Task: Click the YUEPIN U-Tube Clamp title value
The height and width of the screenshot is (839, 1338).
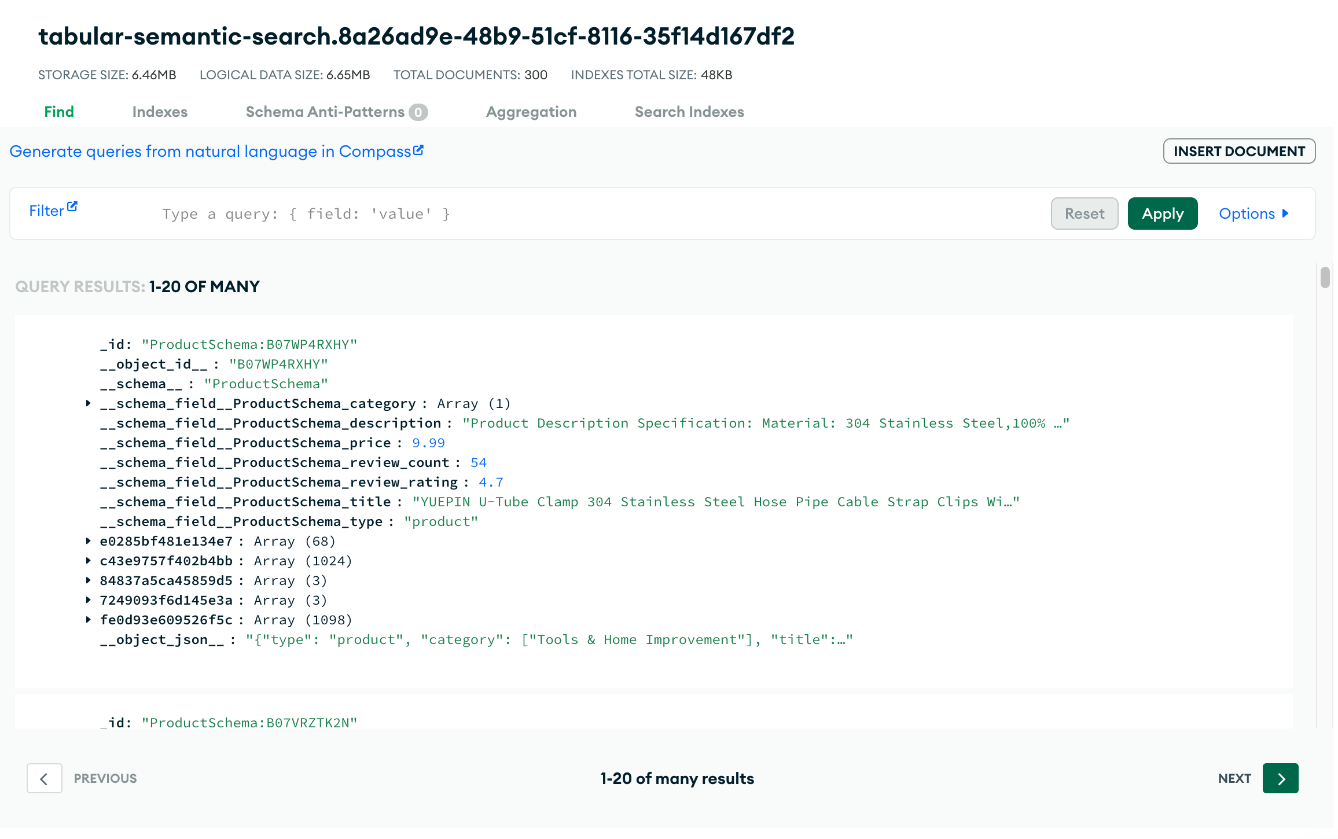Action: pyautogui.click(x=716, y=502)
